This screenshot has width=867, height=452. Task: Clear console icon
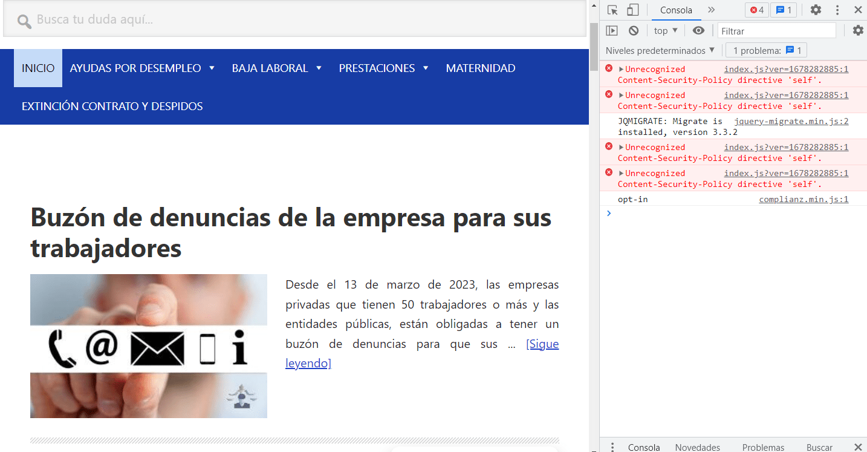tap(634, 30)
